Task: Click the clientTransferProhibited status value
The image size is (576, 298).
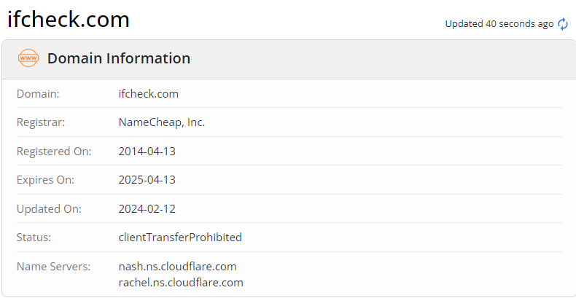Action: [x=180, y=238]
